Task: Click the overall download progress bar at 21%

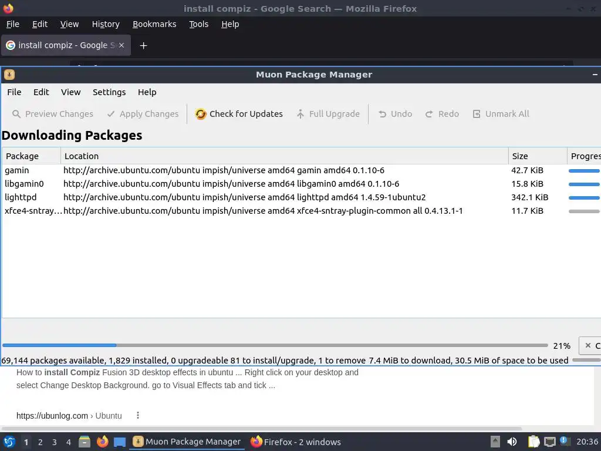Action: pos(275,345)
